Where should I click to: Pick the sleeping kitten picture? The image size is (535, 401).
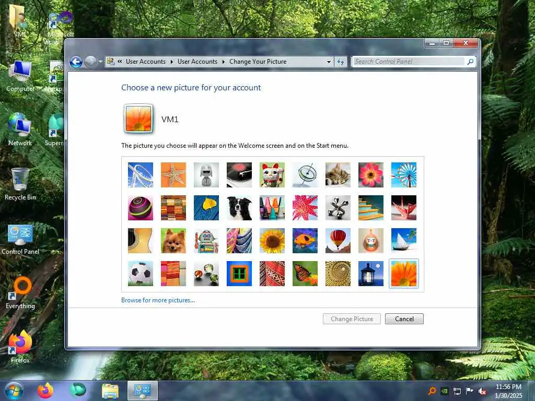(x=338, y=174)
